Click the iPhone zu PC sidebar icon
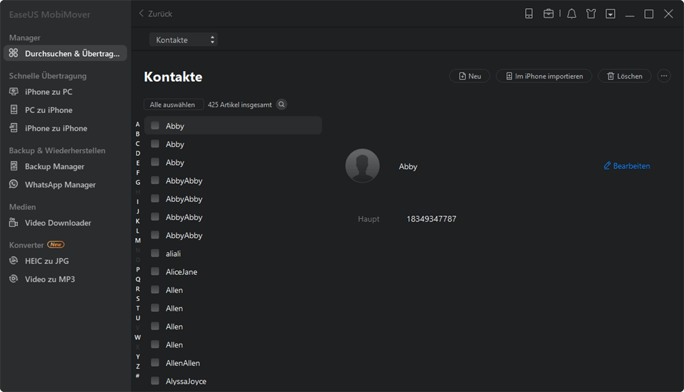 click(x=14, y=92)
